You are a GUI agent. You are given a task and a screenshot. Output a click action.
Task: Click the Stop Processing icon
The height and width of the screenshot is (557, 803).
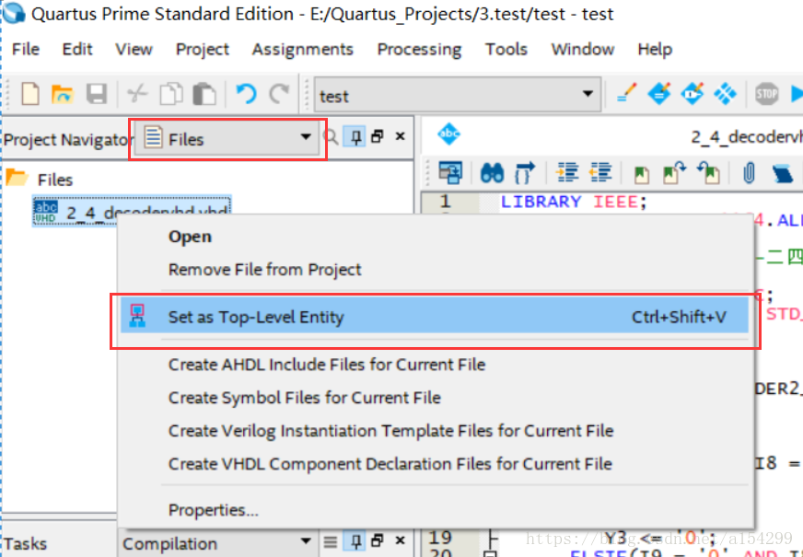[x=767, y=94]
